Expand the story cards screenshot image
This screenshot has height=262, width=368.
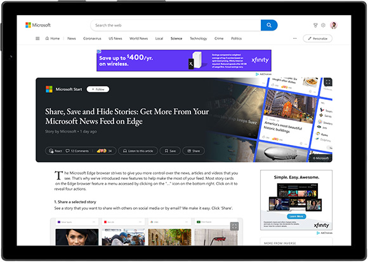point(235,226)
